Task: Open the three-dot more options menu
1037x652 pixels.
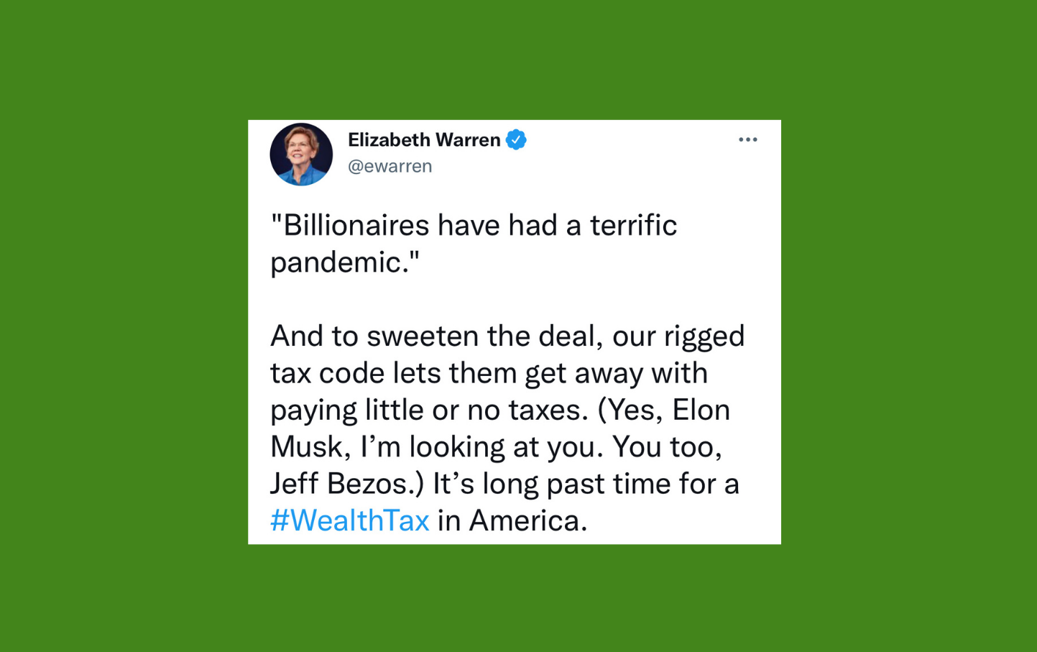Action: [747, 139]
